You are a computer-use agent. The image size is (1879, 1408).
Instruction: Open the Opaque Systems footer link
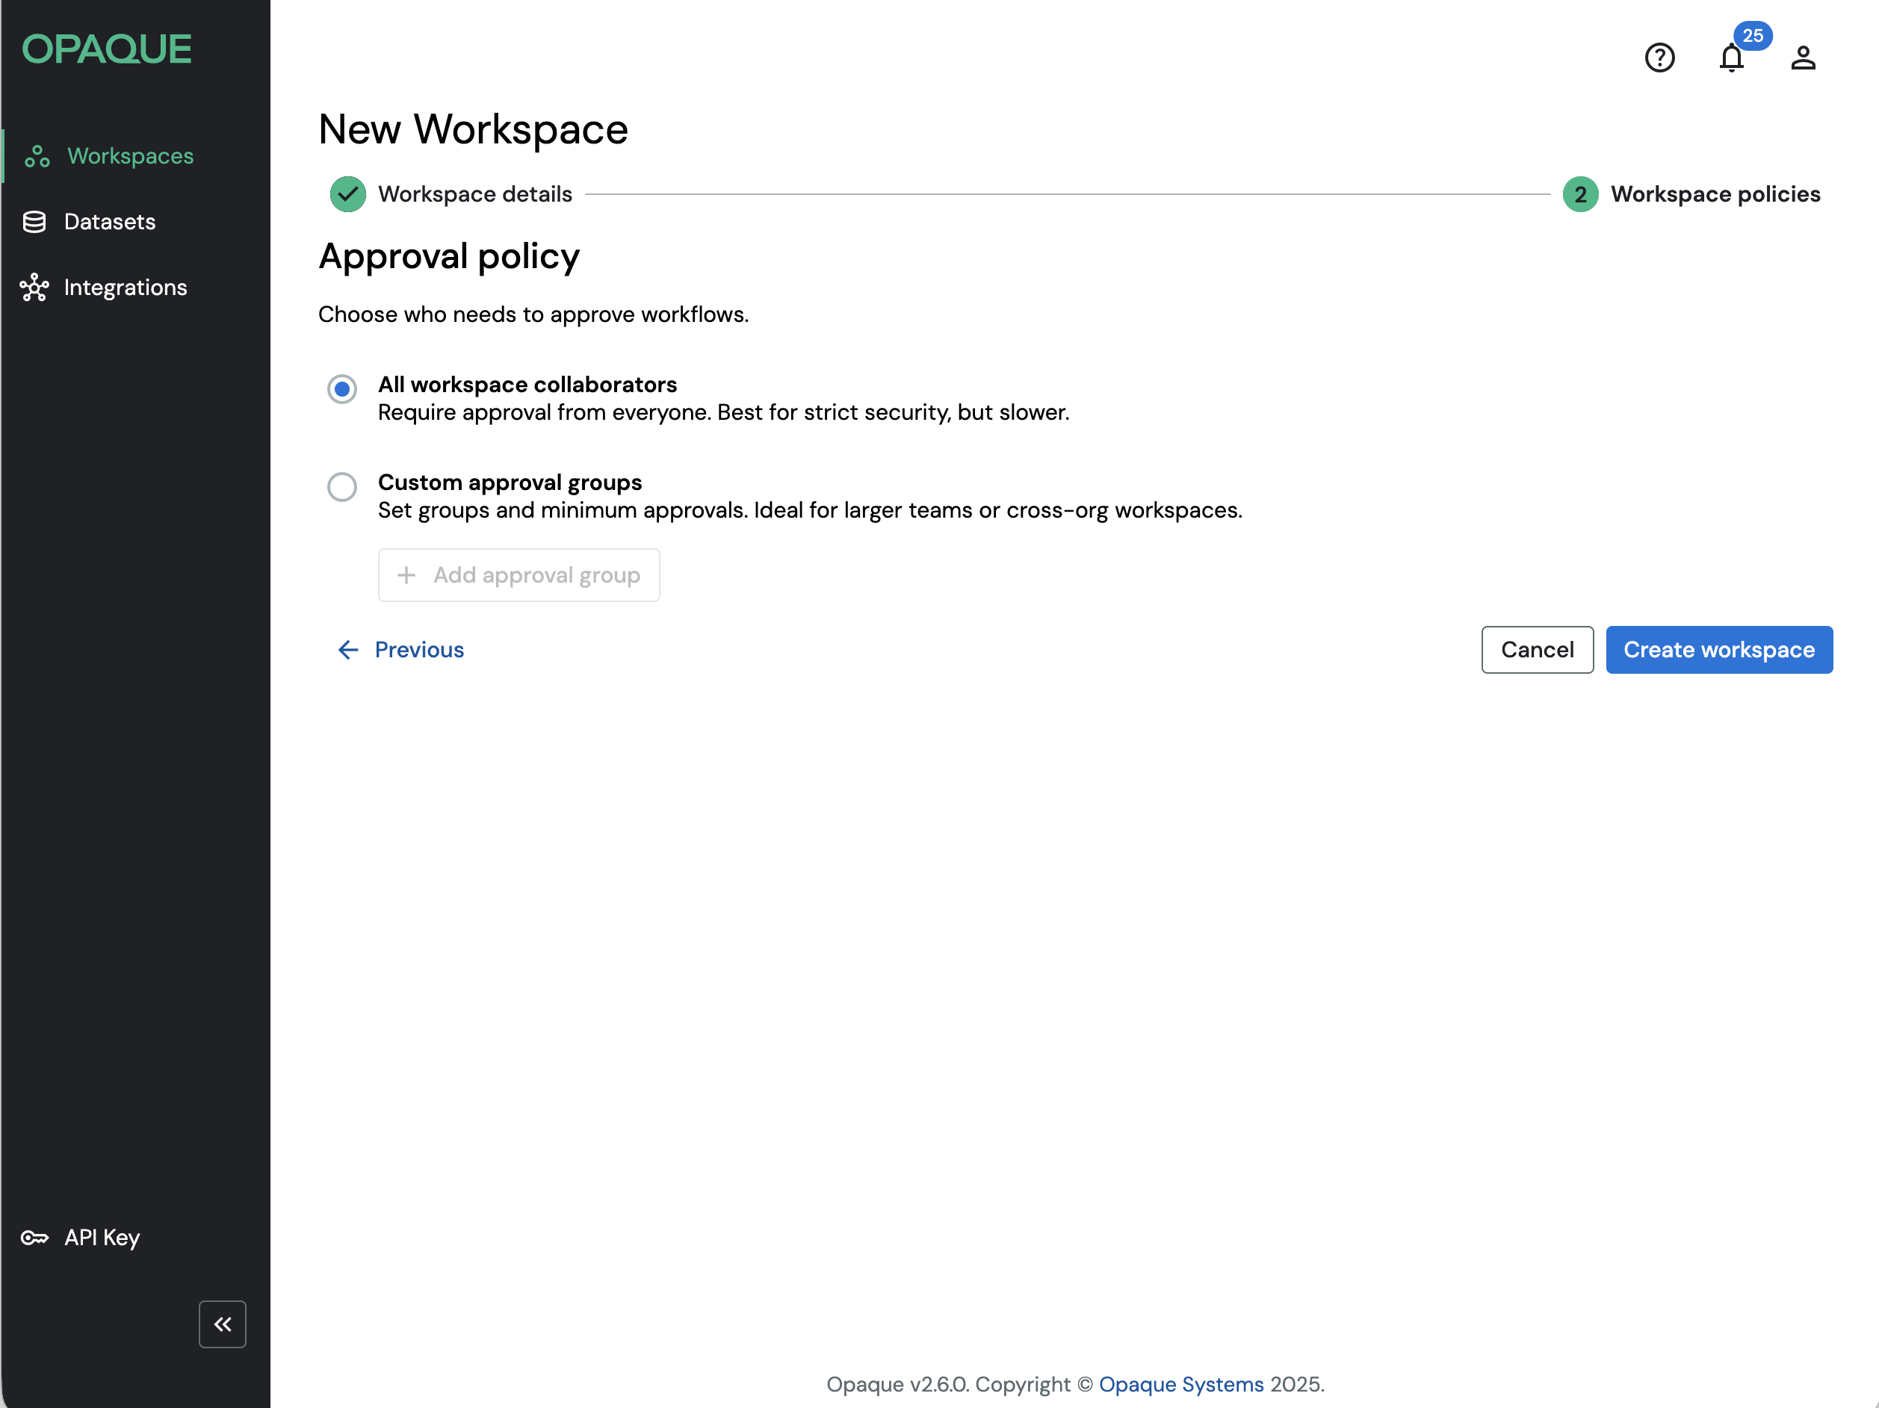point(1180,1384)
